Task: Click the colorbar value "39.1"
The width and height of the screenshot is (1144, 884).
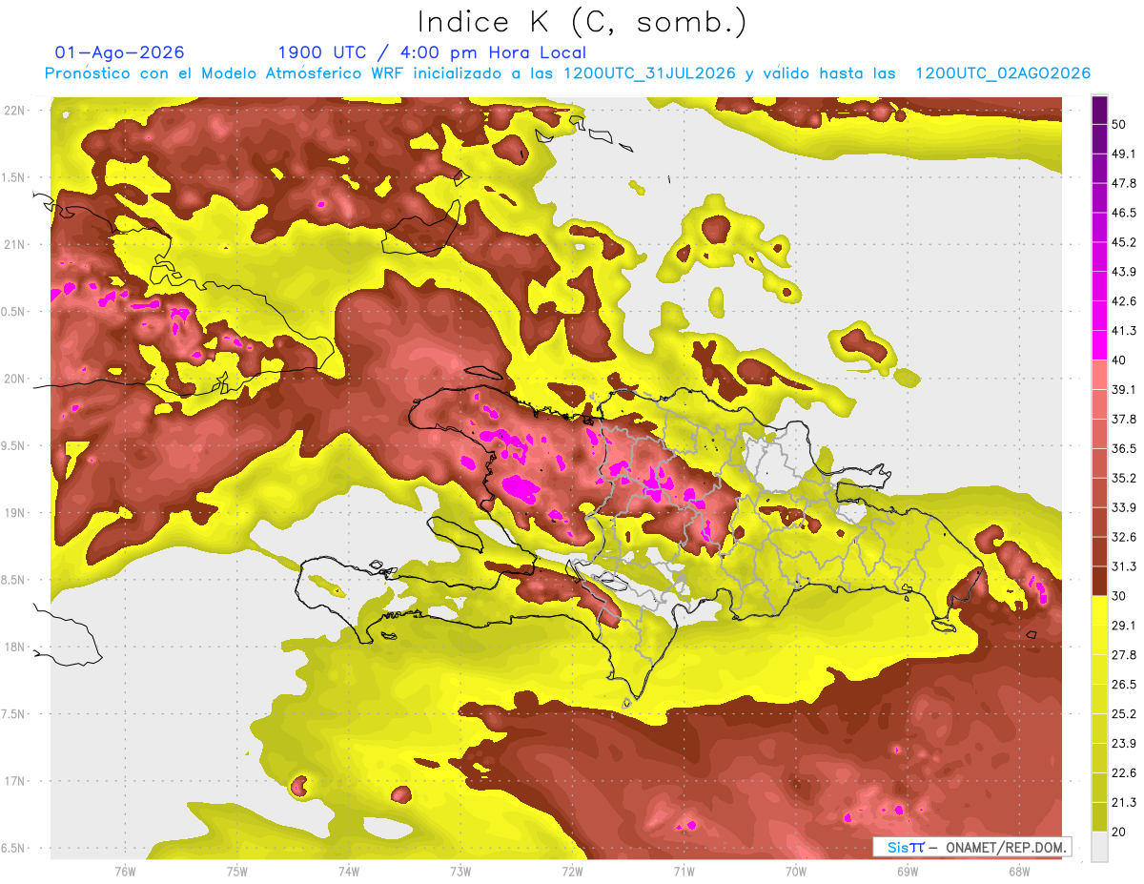Action: (1124, 390)
